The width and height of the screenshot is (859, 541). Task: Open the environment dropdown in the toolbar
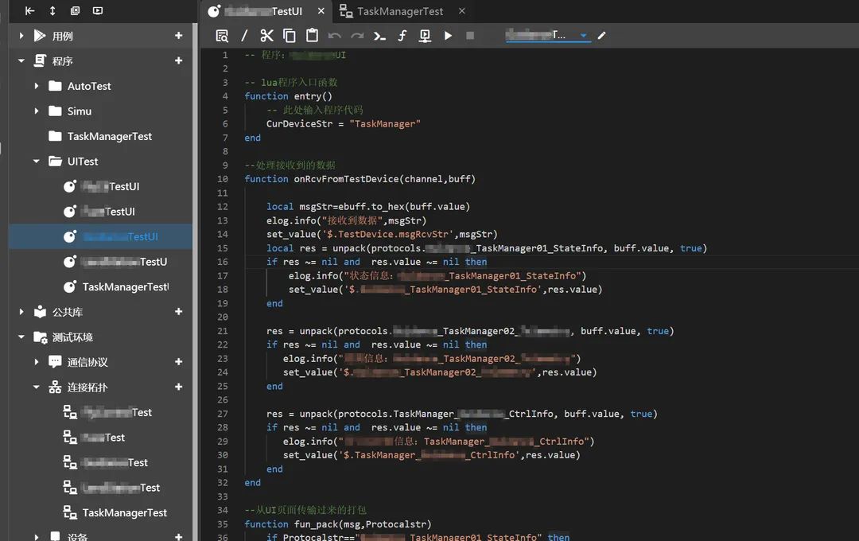coord(548,36)
